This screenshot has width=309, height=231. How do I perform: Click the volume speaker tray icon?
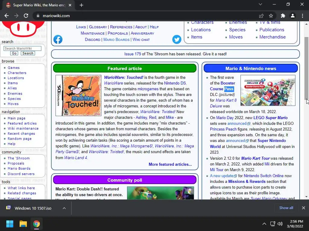(x=280, y=224)
